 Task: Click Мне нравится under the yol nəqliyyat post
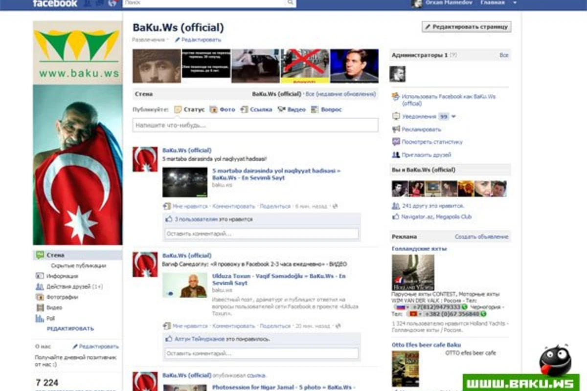(x=190, y=206)
